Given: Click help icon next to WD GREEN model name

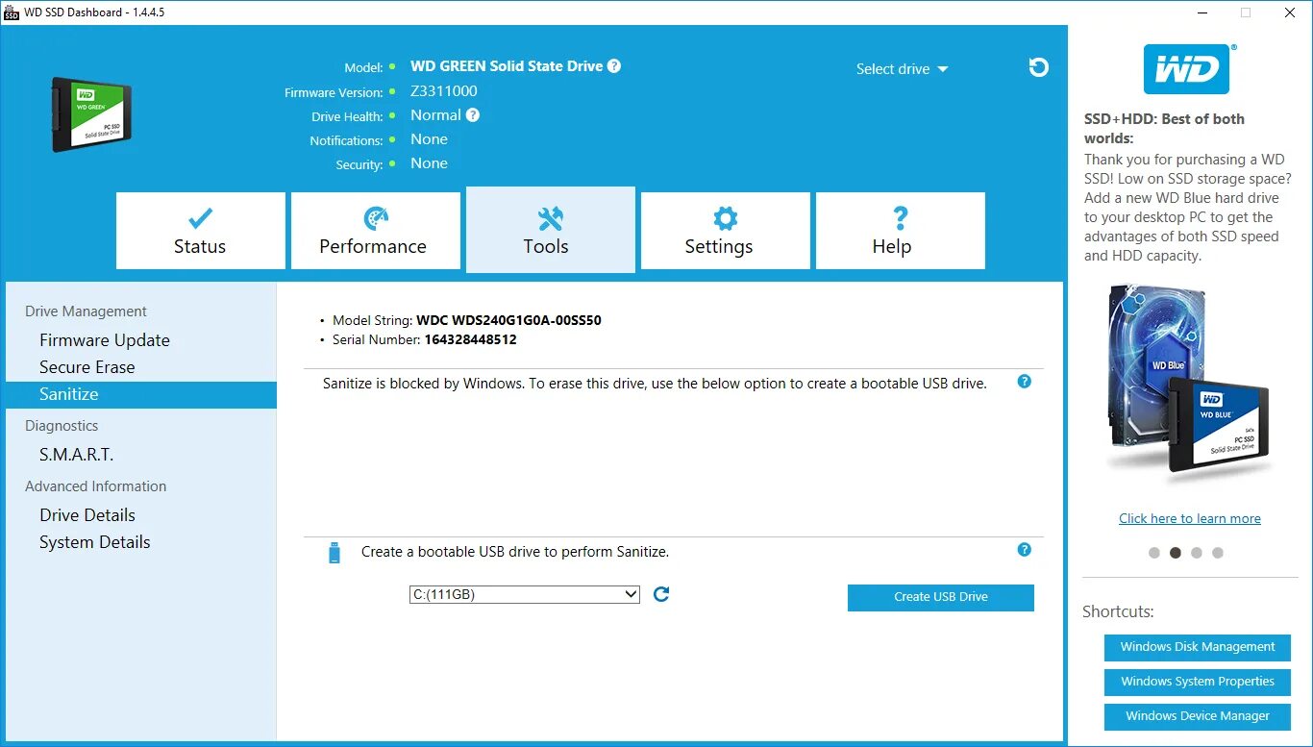Looking at the screenshot, I should coord(614,66).
